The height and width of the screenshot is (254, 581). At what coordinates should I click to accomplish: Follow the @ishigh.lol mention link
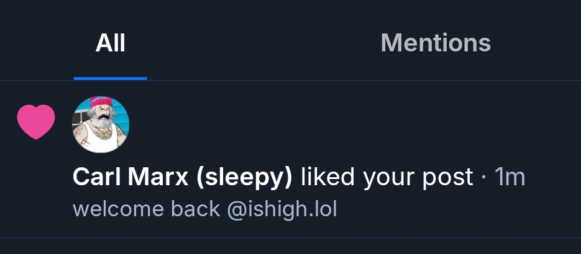coord(282,209)
